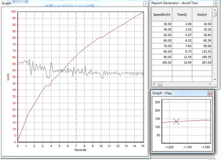Select time cell 7.65
Screen dimensions: 221x160
click(x=182, y=46)
